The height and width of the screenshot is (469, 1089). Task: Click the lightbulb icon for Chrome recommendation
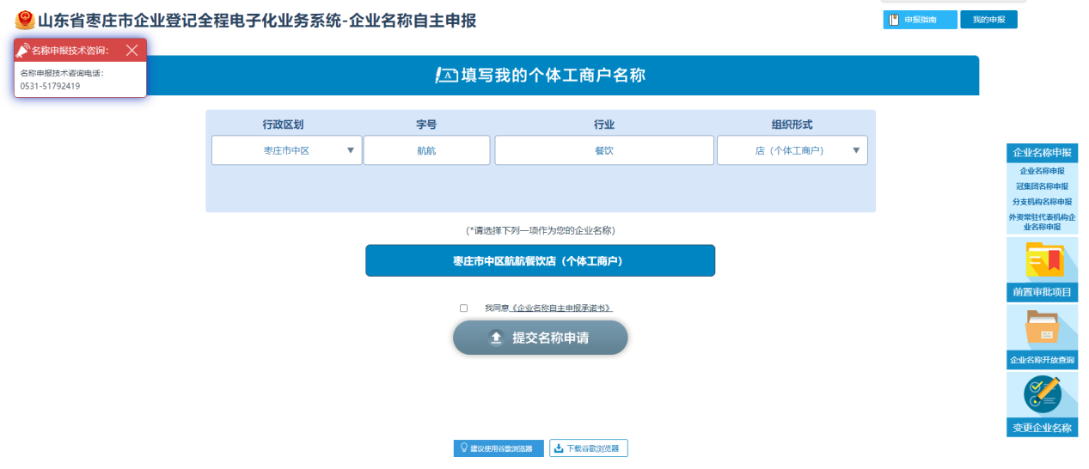tap(463, 448)
